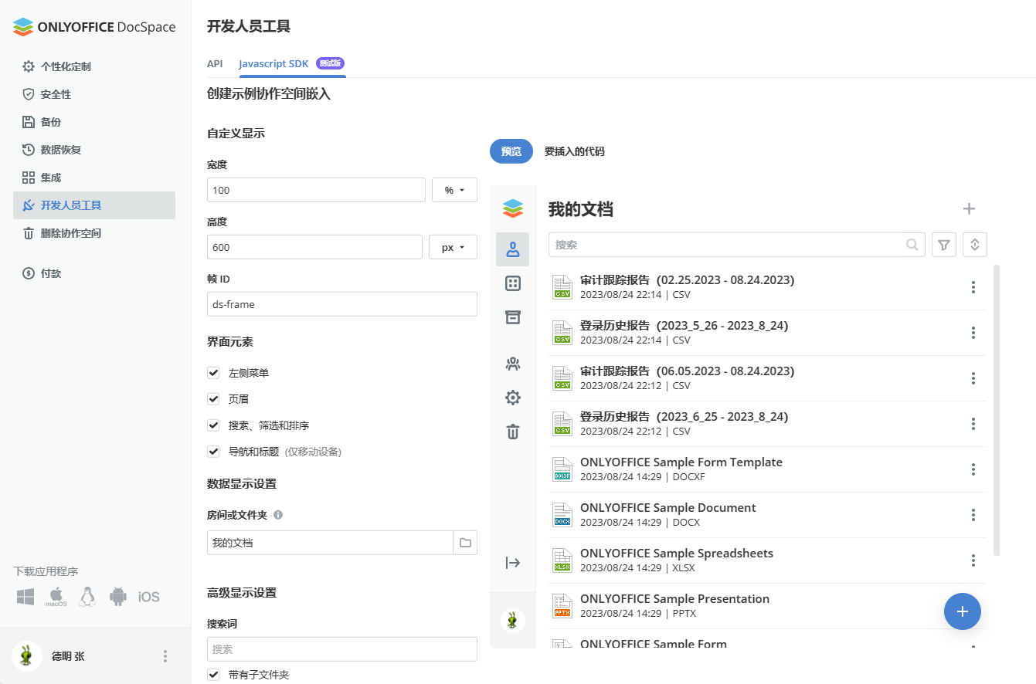Click the macOS download icon
This screenshot has width=1036, height=684.
56,597
